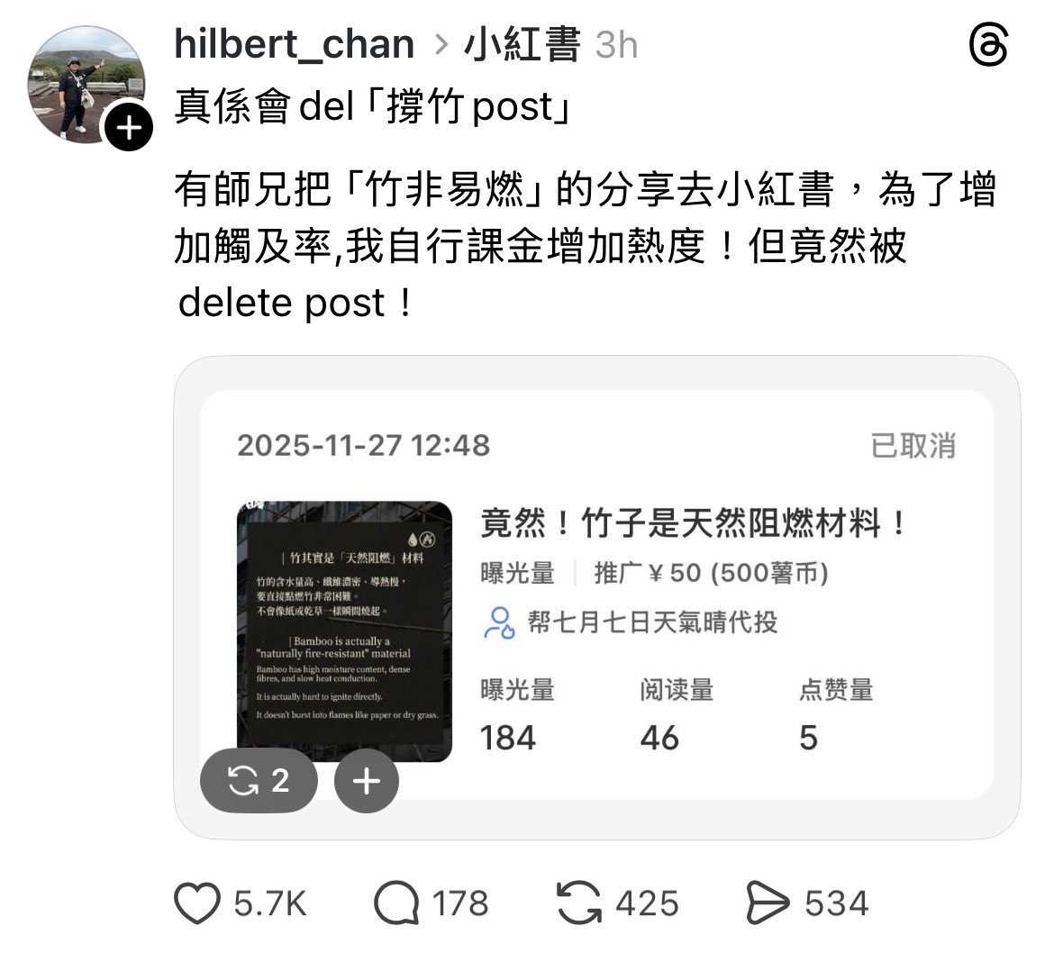
Task: Share the post with the paper plane icon
Action: tap(768, 903)
